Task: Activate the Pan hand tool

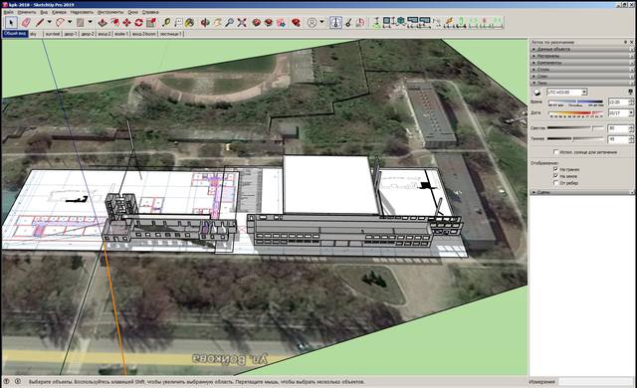Action: point(217,22)
